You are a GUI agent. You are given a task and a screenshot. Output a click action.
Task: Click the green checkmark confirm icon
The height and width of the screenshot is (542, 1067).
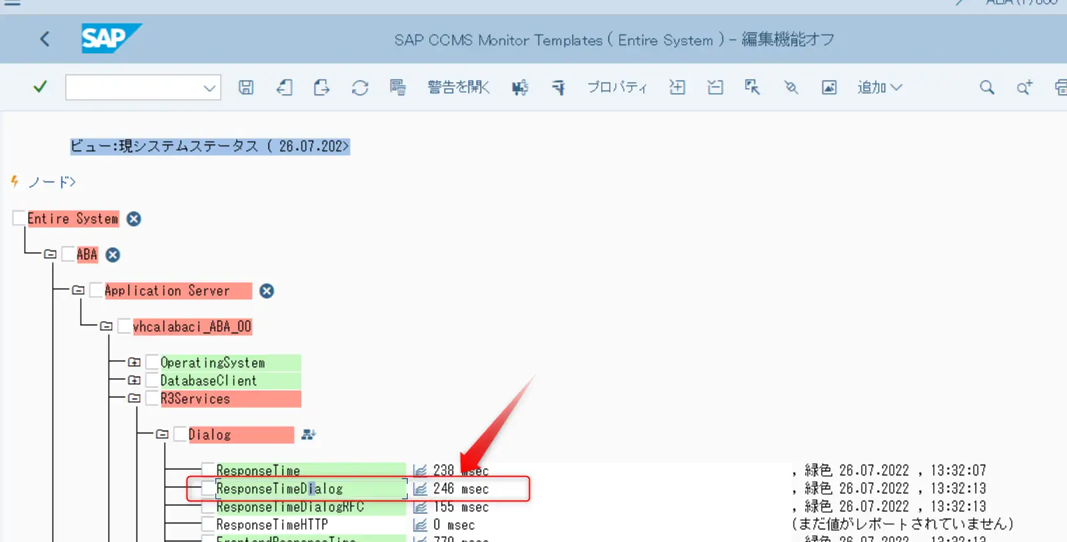40,87
